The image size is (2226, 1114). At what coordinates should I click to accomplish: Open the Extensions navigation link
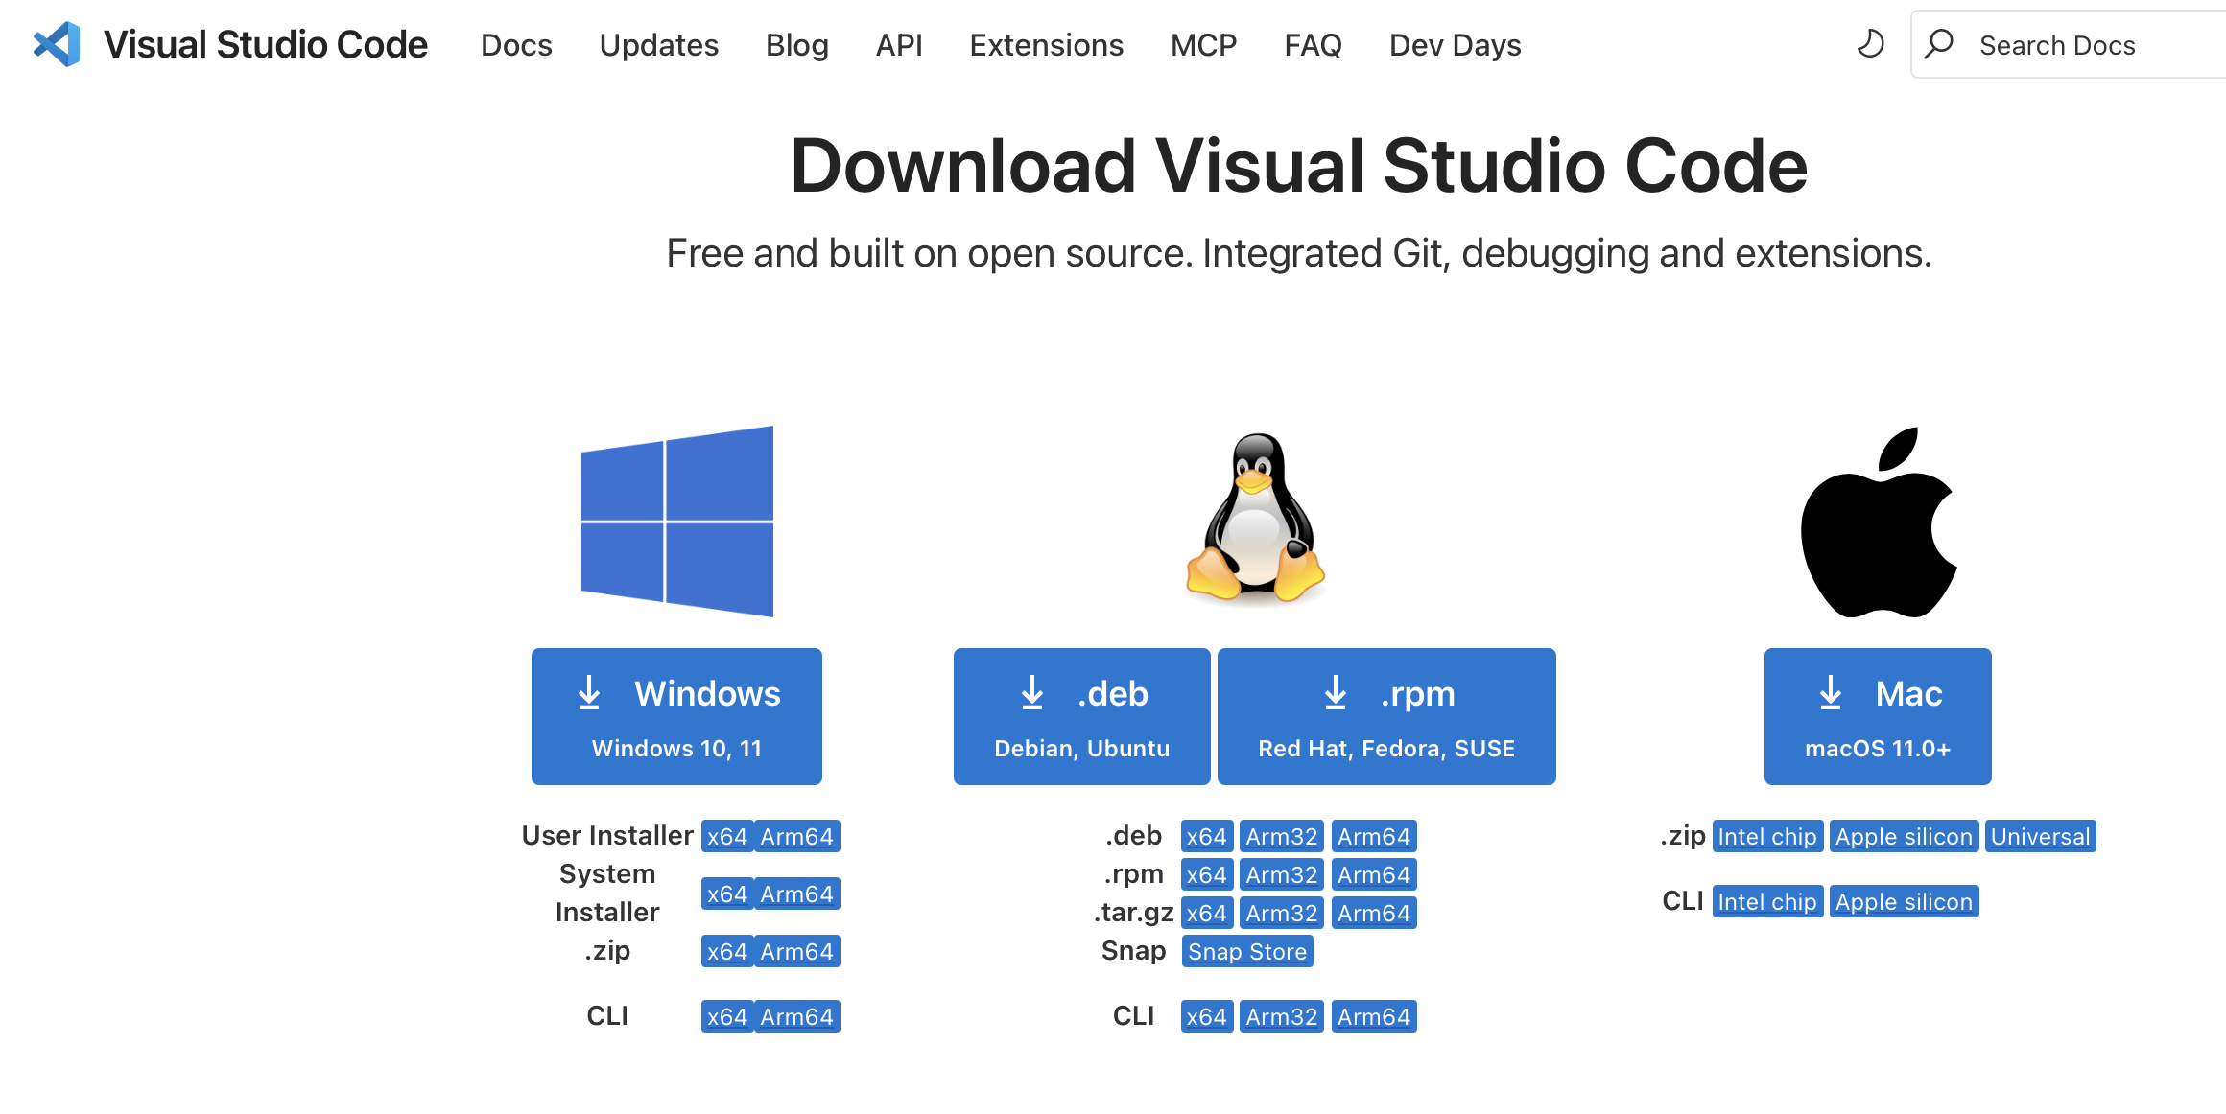[x=1046, y=45]
